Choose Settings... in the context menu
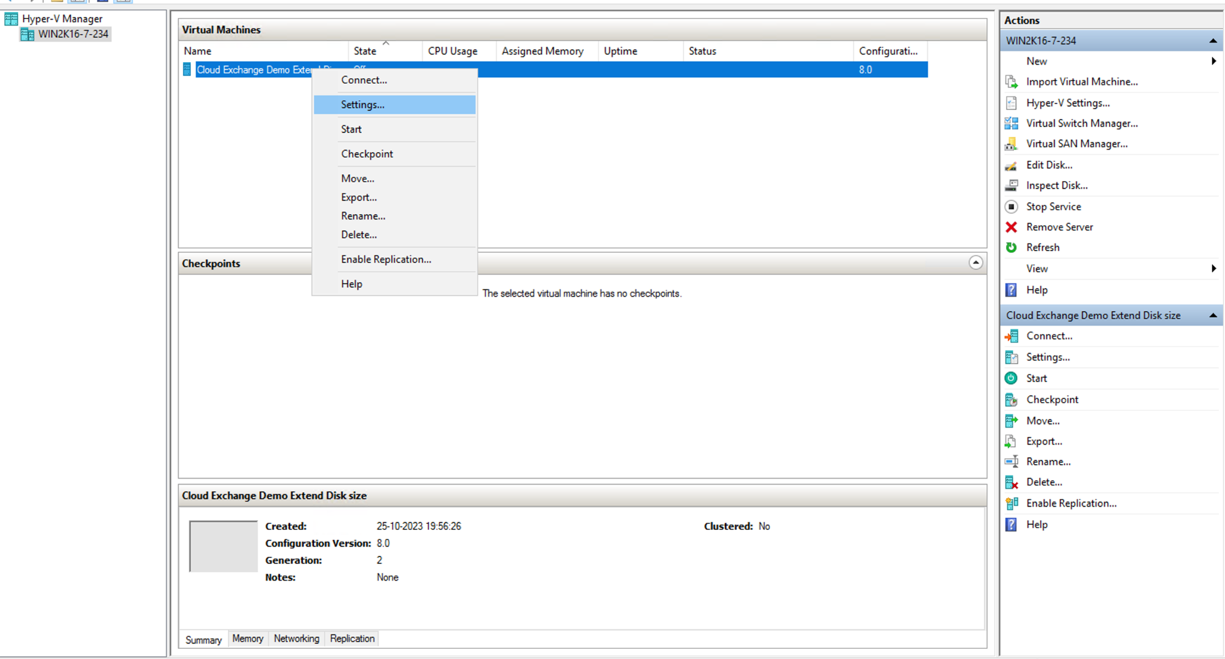The image size is (1225, 659). click(395, 105)
